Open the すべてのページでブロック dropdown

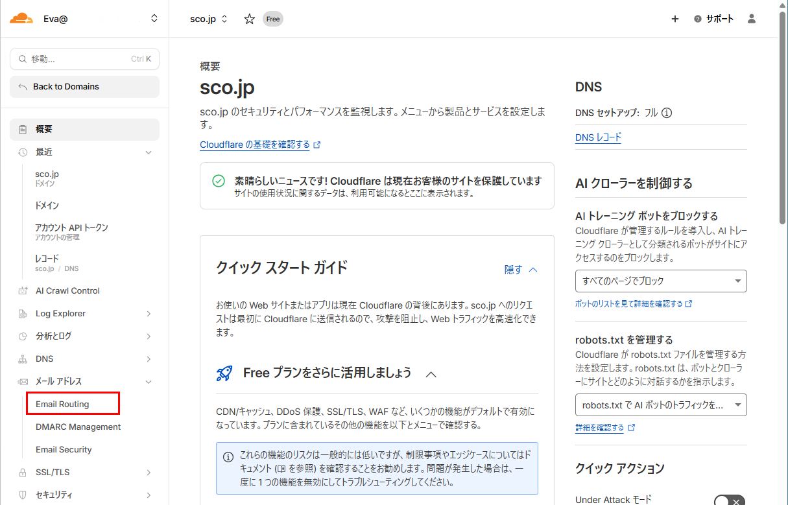pos(660,281)
